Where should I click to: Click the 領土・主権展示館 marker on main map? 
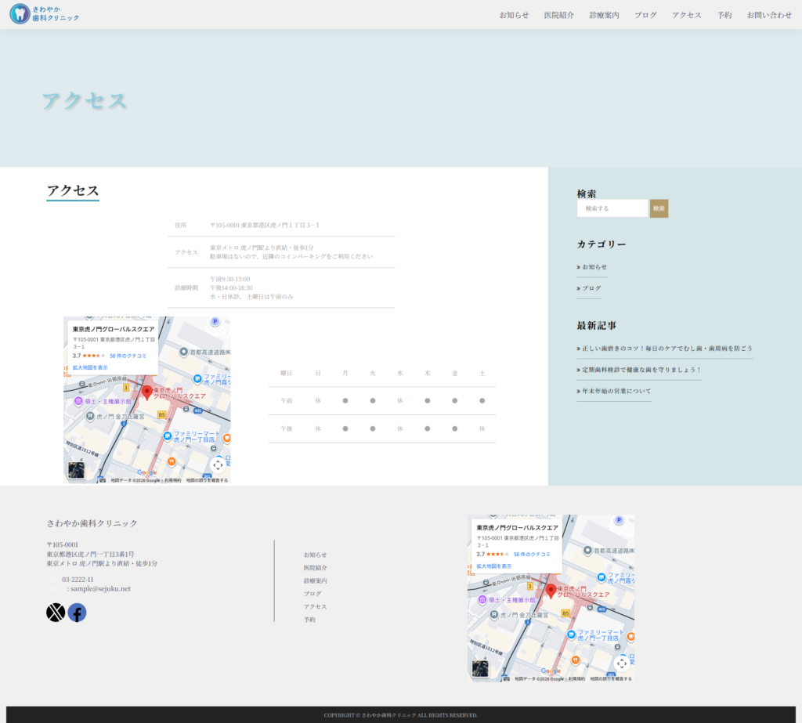click(x=78, y=401)
